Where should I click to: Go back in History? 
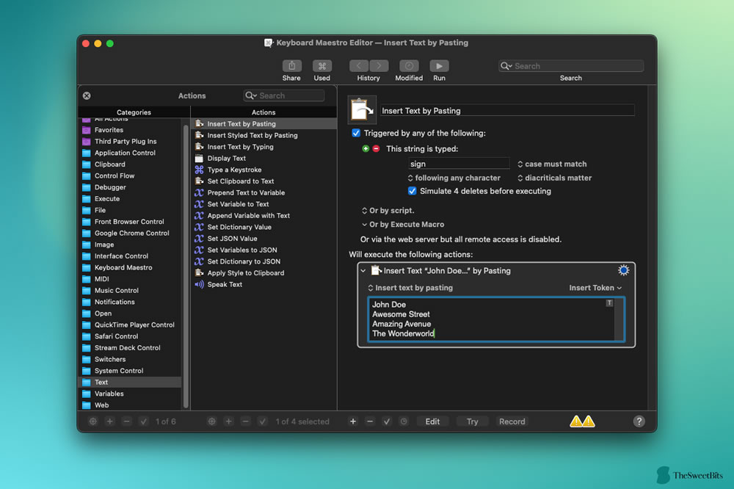(359, 65)
